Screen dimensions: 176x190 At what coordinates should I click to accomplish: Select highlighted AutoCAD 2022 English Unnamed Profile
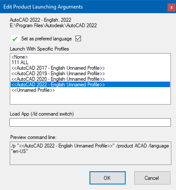click(x=90, y=85)
